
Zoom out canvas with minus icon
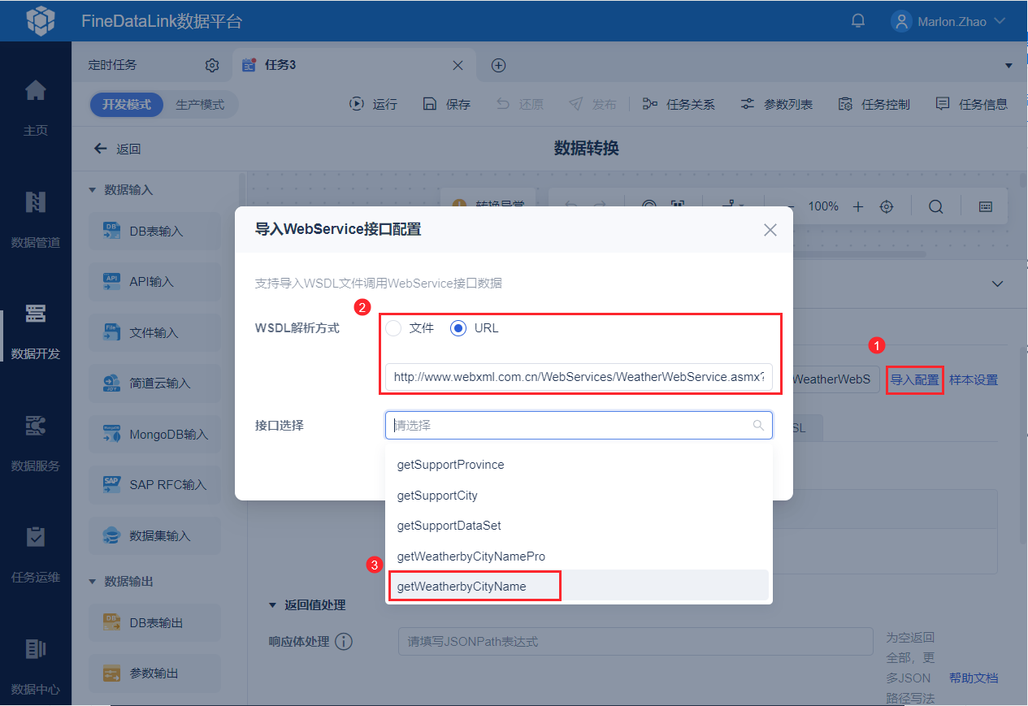coord(790,206)
